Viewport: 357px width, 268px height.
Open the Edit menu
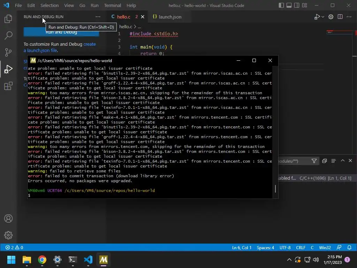(x=31, y=5)
